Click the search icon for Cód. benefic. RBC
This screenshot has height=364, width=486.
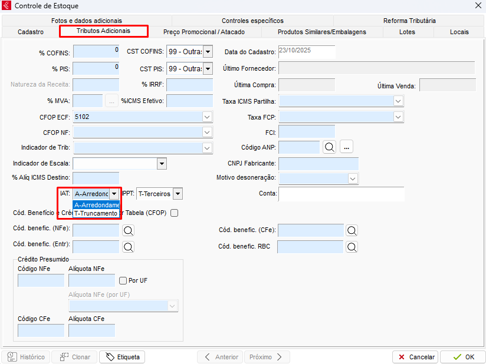pos(352,246)
